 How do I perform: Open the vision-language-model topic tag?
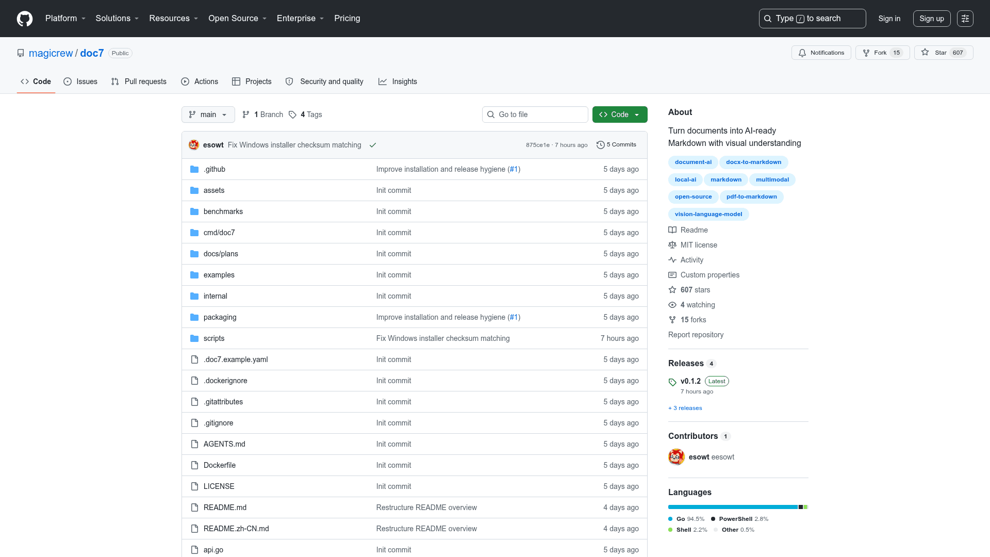pyautogui.click(x=708, y=215)
